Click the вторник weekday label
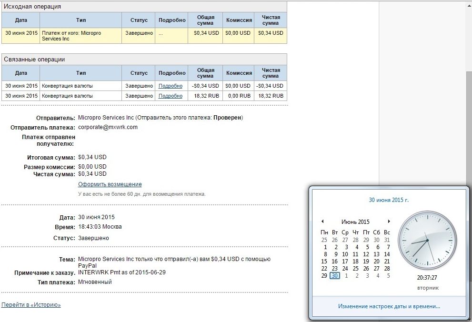The width and height of the screenshot is (472, 322). point(428,288)
